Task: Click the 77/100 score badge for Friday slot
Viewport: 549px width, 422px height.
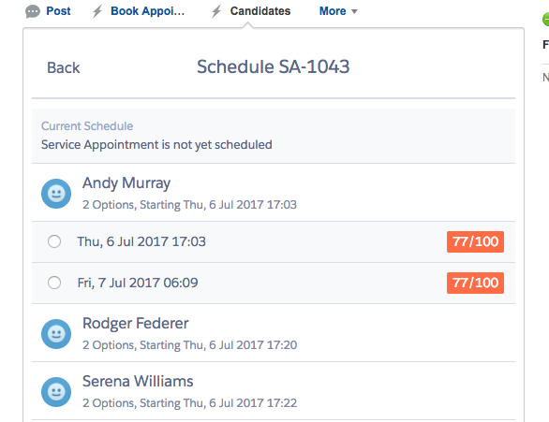Action: [475, 283]
